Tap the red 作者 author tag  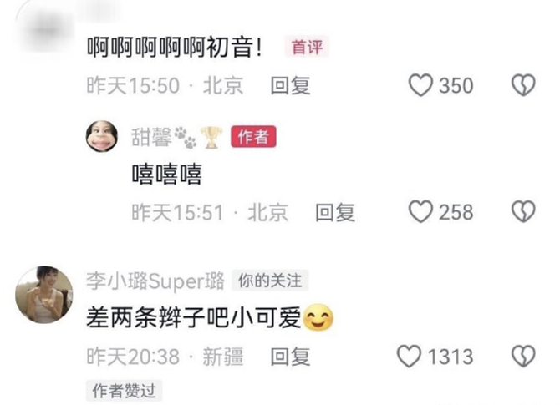pos(253,137)
